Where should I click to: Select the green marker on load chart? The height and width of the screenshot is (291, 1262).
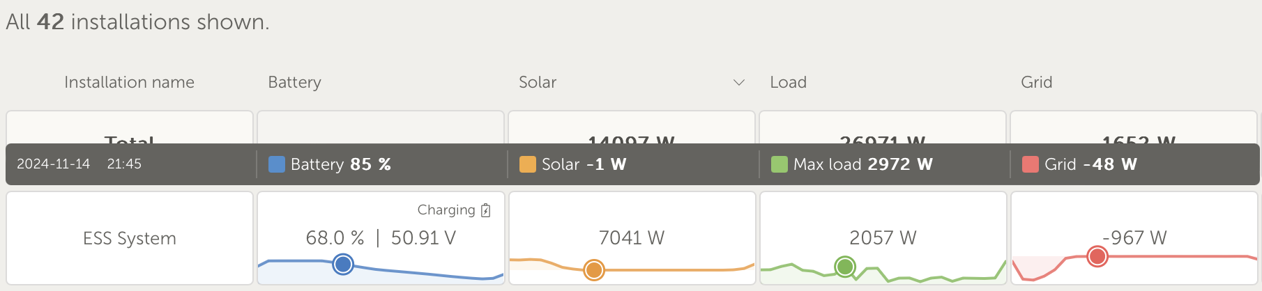pos(845,266)
